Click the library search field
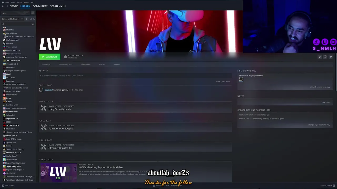337x189 pixels. click(16, 24)
